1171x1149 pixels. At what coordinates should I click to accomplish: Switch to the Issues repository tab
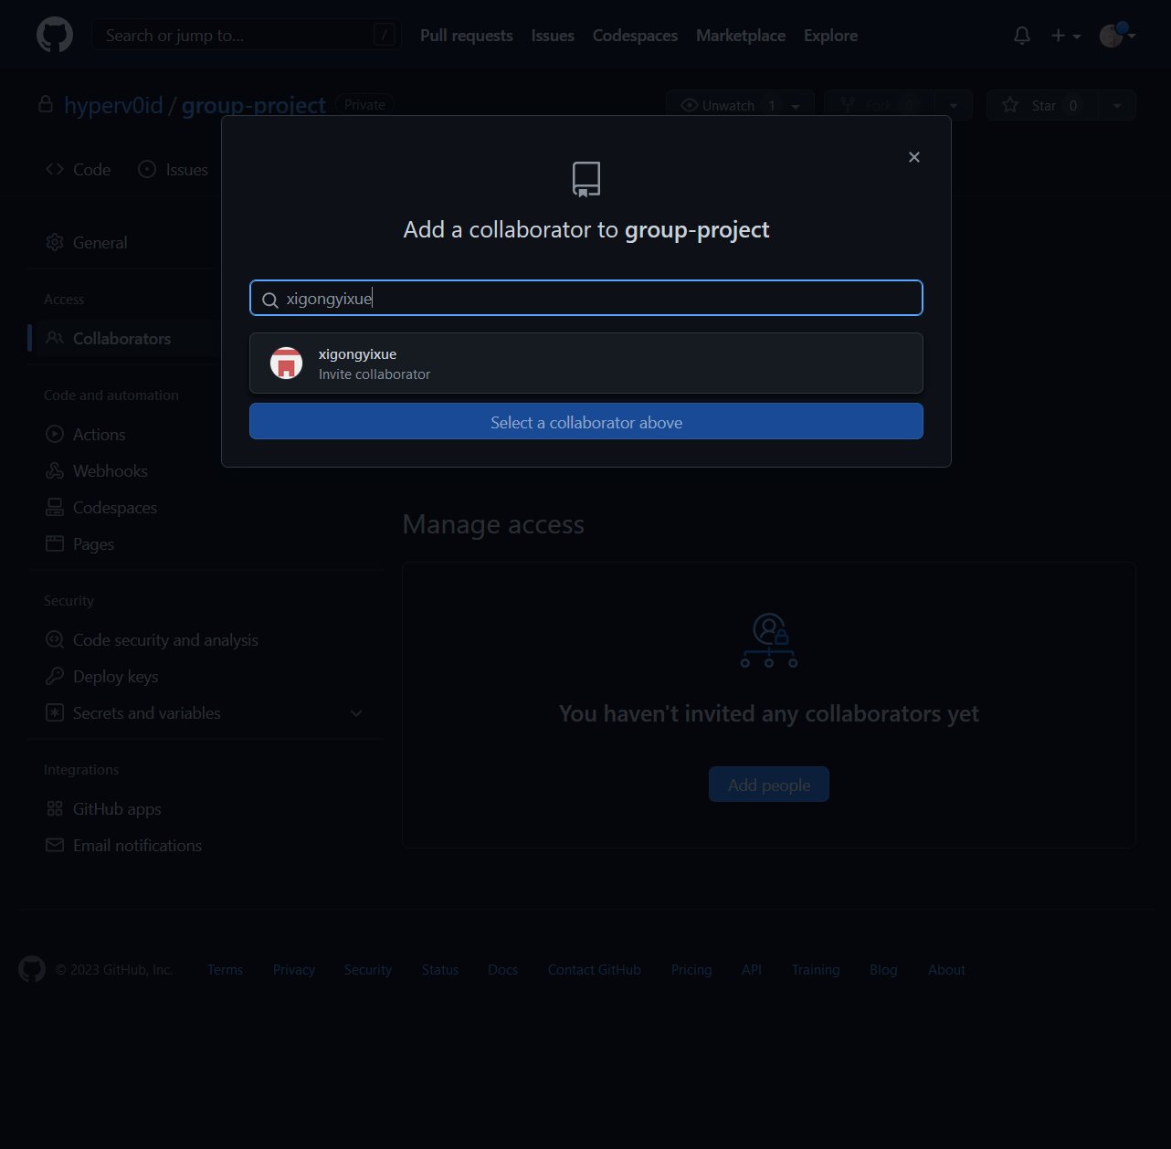(174, 170)
